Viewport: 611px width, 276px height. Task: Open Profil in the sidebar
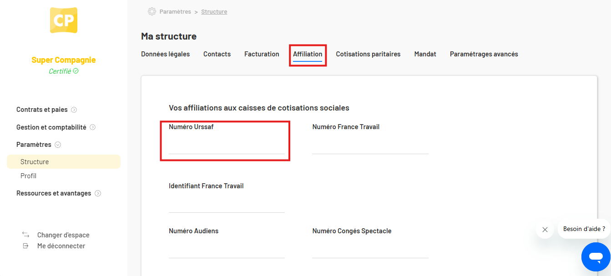point(28,176)
